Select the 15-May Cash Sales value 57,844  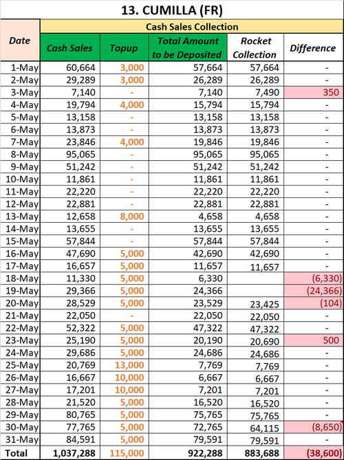coord(80,241)
